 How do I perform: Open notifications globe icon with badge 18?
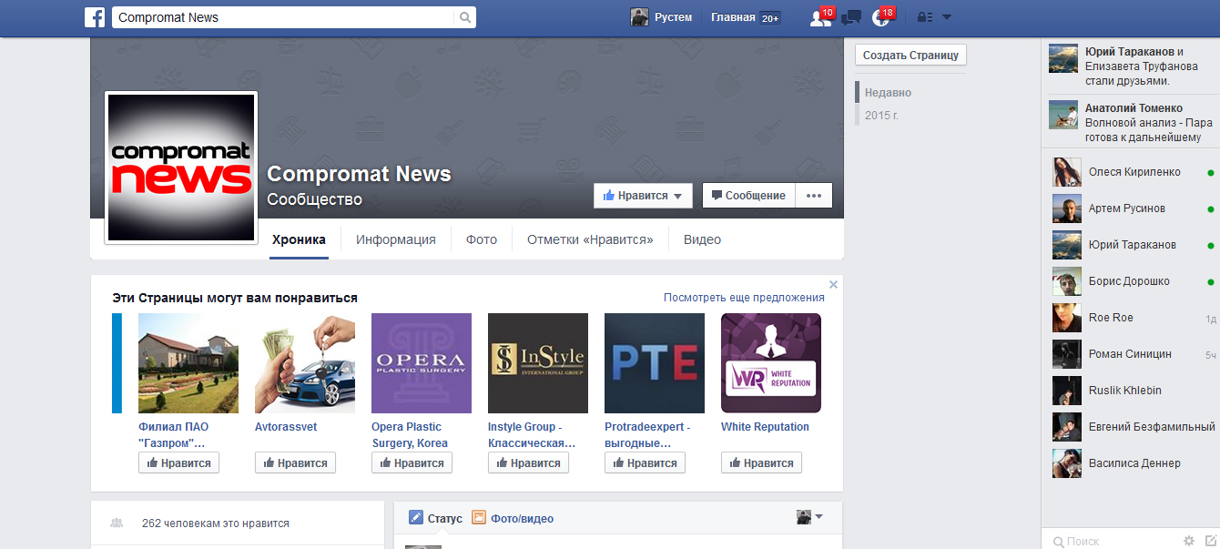[x=880, y=17]
